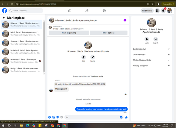
Task: Click the sent message bubble 'Thanks for sharing'
Action: pos(101,109)
